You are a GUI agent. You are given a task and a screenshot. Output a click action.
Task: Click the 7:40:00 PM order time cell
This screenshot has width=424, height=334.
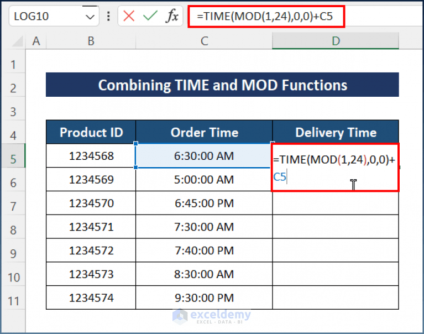pyautogui.click(x=204, y=251)
